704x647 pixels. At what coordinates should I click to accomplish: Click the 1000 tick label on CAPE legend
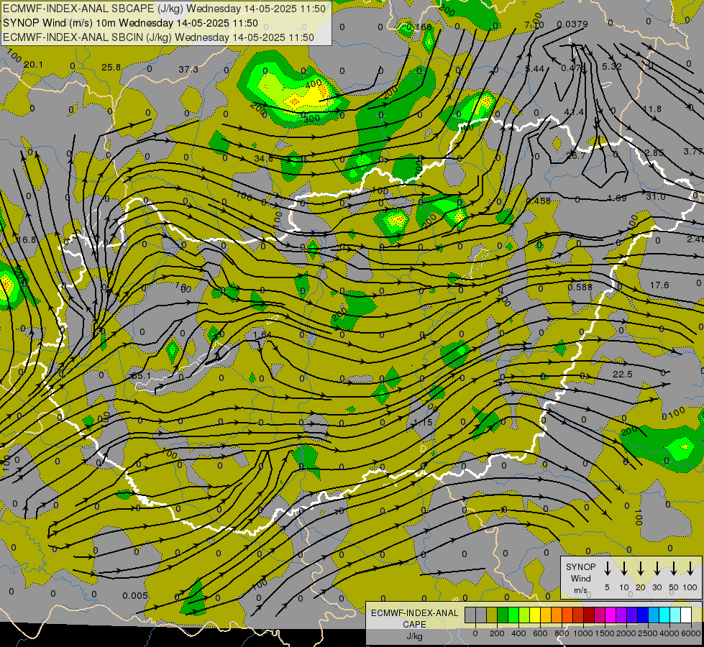(x=583, y=633)
